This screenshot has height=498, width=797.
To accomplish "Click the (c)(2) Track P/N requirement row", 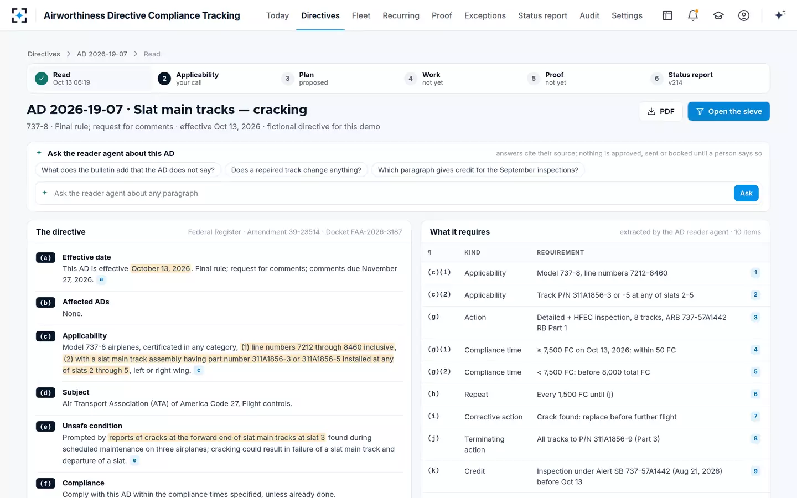I will click(x=596, y=295).
